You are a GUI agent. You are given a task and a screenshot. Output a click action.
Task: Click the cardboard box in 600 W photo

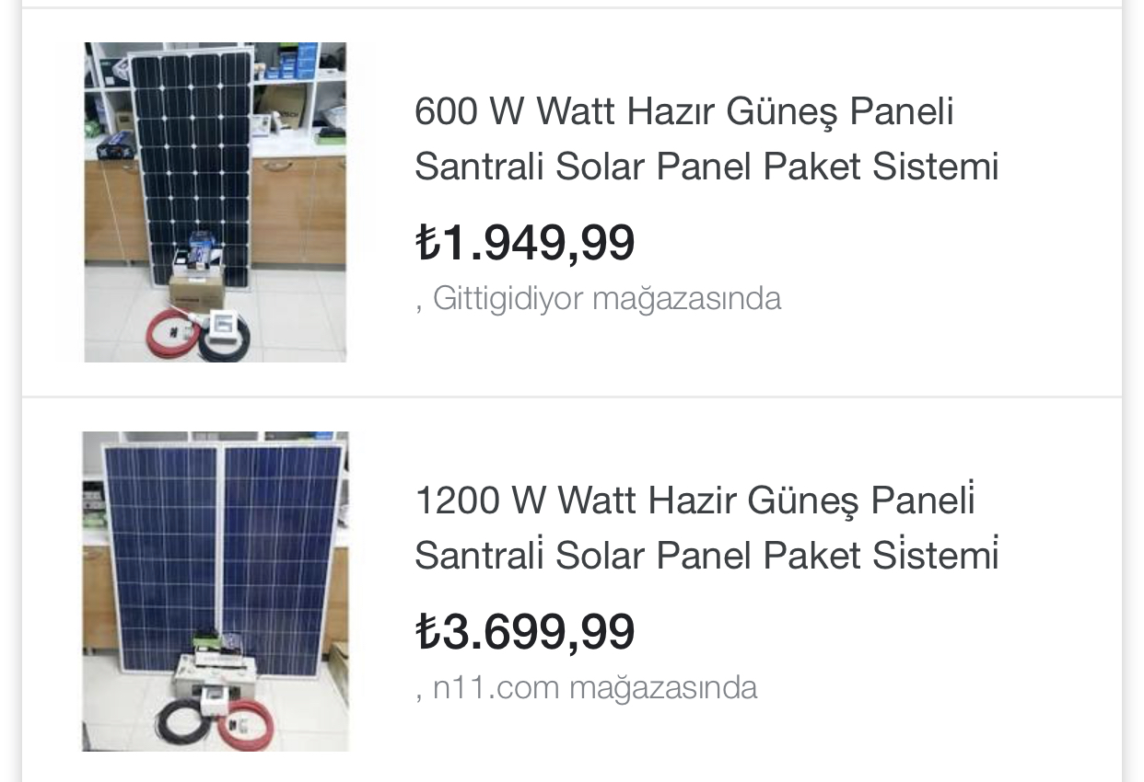(x=198, y=290)
